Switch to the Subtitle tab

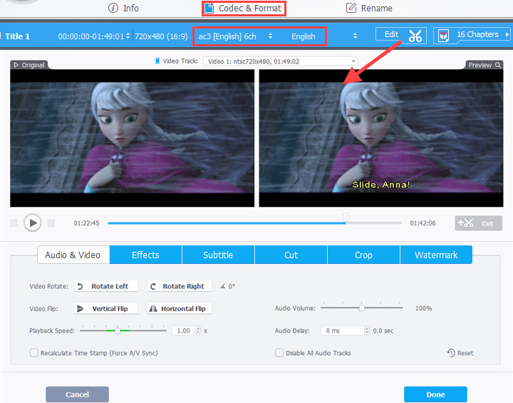[x=218, y=255]
